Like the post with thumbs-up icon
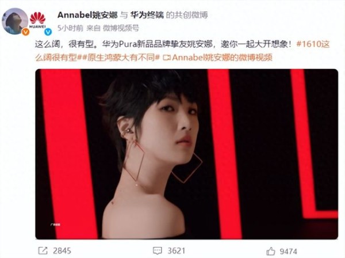 tap(271, 251)
